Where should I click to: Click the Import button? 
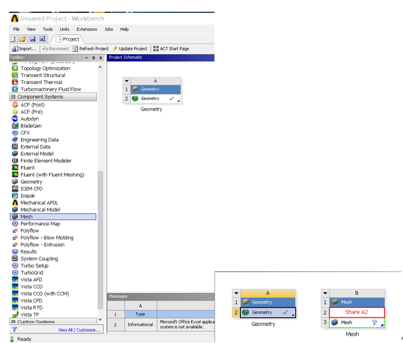24,49
